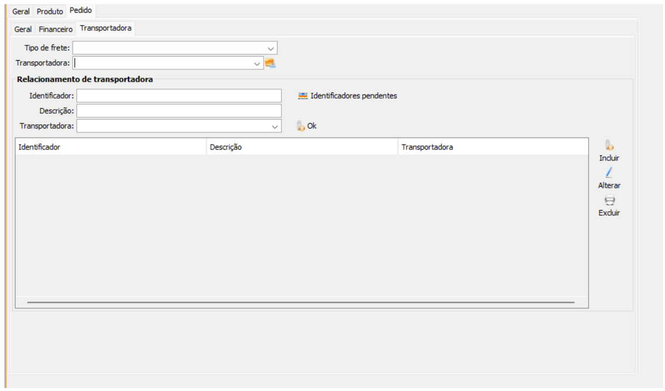The image size is (665, 391).
Task: Sort by the Identificador column header
Action: (x=111, y=147)
